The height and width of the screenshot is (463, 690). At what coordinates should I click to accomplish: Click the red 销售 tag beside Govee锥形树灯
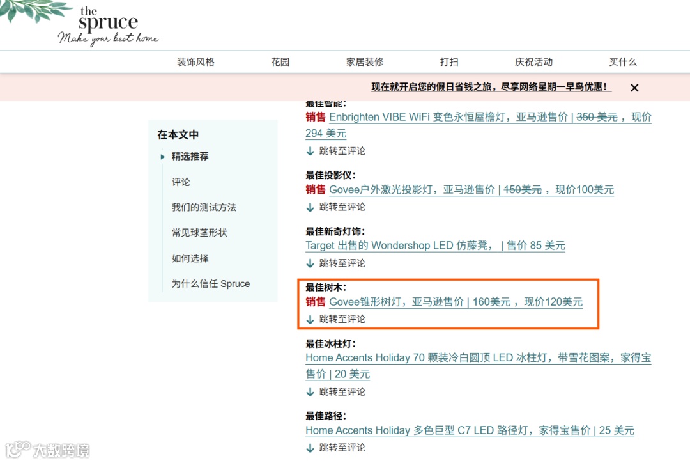pos(316,302)
